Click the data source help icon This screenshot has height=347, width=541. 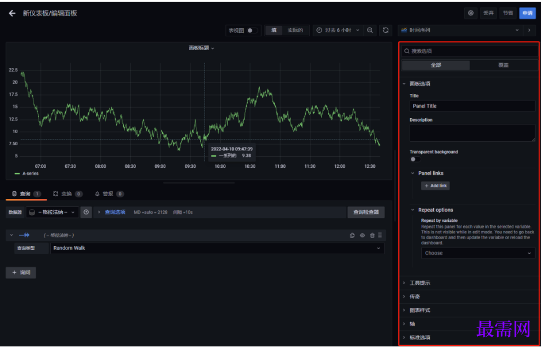[86, 212]
